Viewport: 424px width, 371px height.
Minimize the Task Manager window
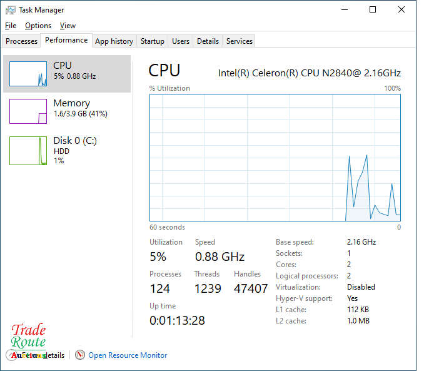(x=345, y=10)
